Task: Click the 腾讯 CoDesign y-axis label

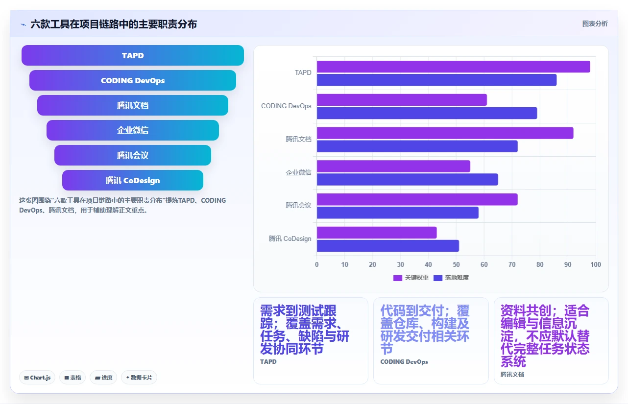Action: 290,238
